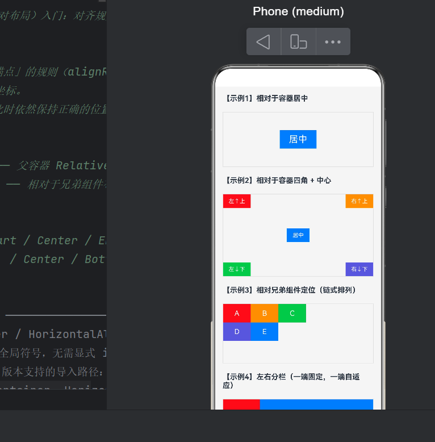Click the red A block
The height and width of the screenshot is (442, 435).
237,313
